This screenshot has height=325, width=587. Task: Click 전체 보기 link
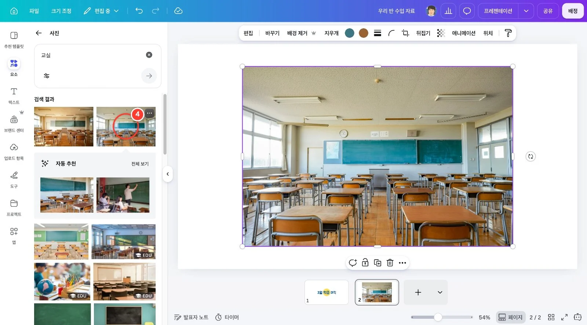pyautogui.click(x=140, y=164)
